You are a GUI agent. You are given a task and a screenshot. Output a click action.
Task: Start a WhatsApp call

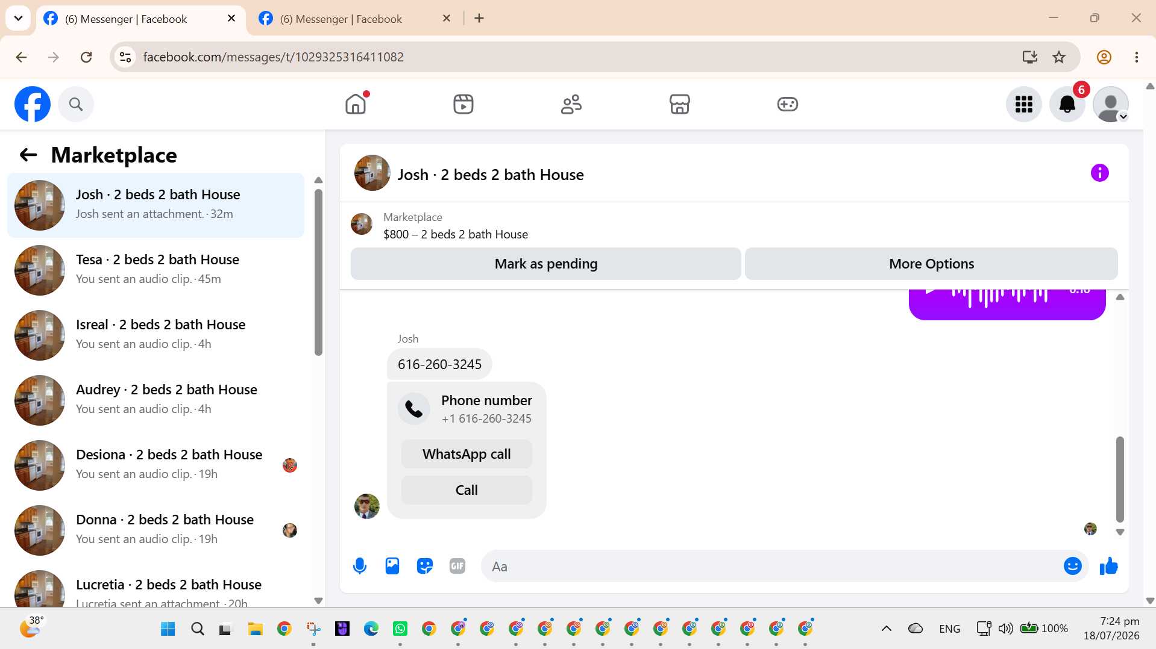[x=466, y=454]
